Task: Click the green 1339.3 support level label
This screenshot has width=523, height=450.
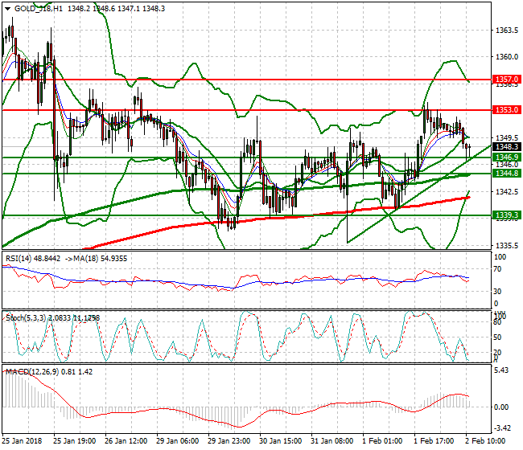Action: point(507,215)
